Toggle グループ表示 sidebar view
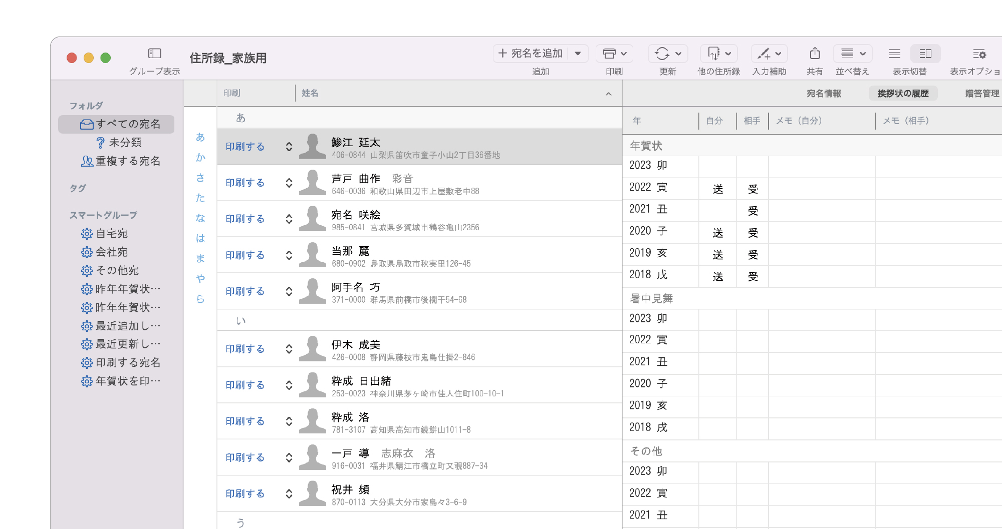The width and height of the screenshot is (1002, 529). tap(154, 53)
